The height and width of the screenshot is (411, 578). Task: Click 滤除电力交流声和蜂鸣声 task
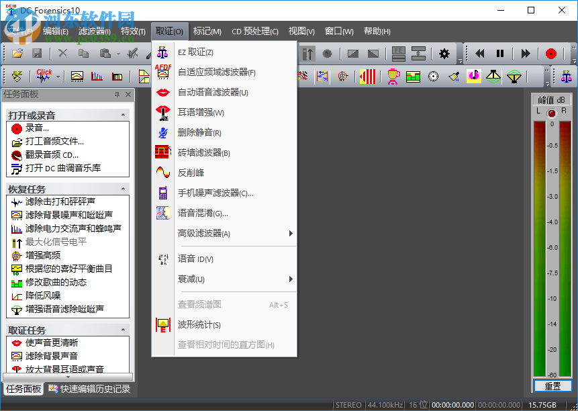tap(66, 228)
